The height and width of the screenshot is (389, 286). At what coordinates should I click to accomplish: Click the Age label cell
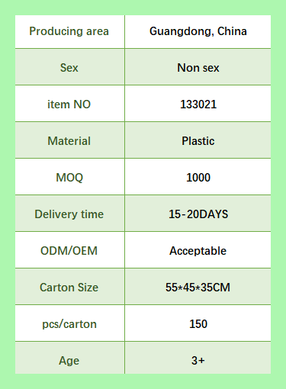pyautogui.click(x=69, y=358)
